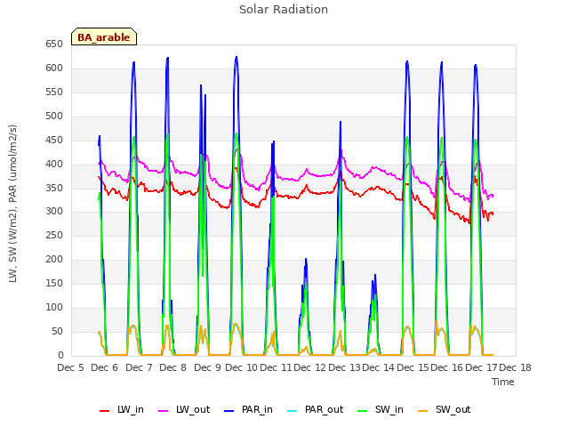Click the green SW_in legend swatch
The width and height of the screenshot is (569, 427).
[363, 411]
